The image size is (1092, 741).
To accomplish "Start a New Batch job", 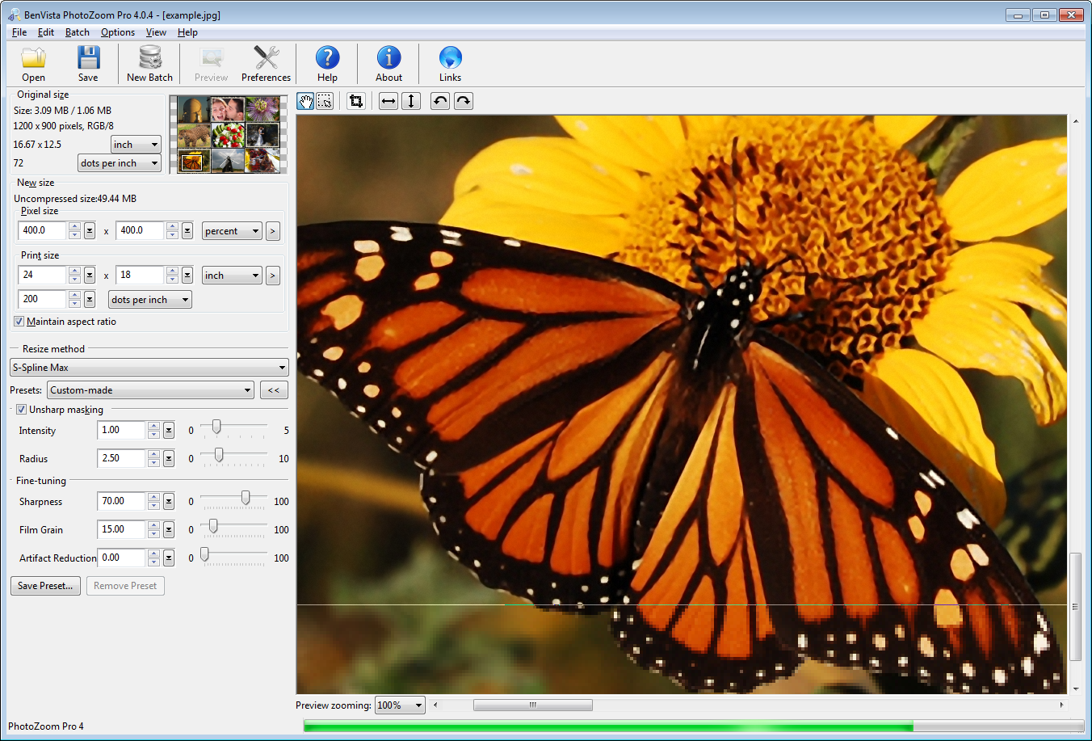I will click(149, 63).
